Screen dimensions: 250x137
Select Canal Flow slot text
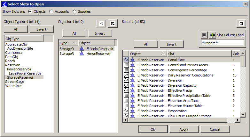[176, 60]
